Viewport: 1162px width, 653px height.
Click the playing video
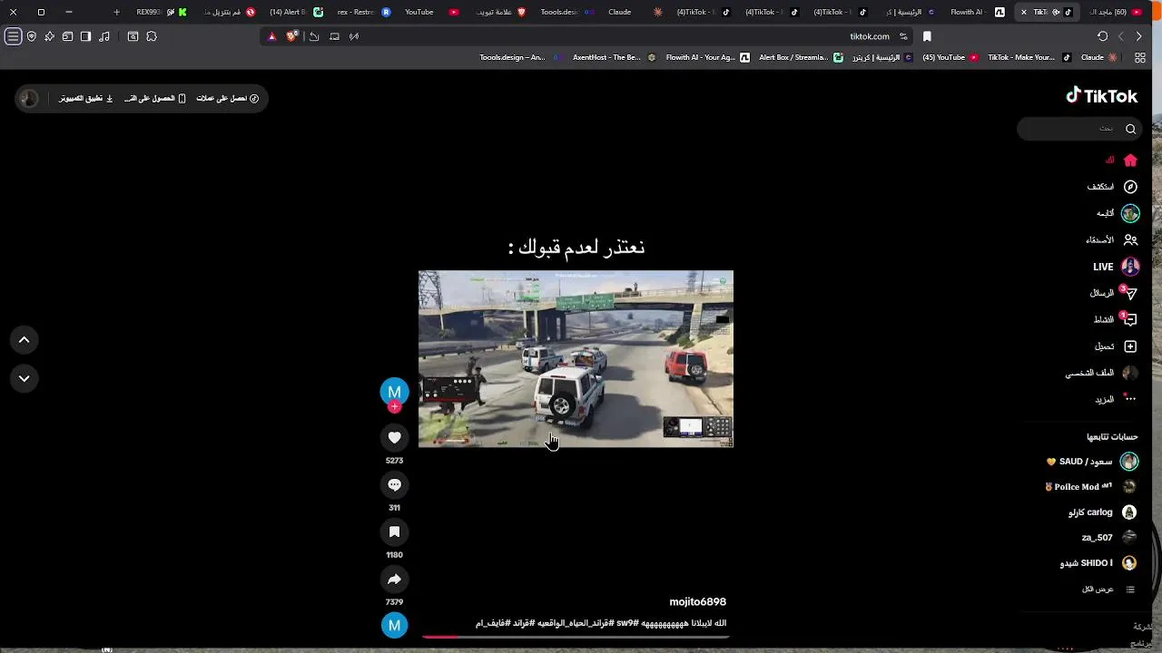point(576,359)
